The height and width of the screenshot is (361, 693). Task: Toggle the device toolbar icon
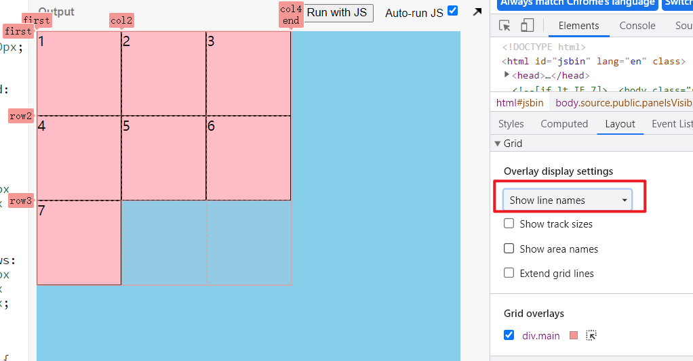tap(527, 25)
